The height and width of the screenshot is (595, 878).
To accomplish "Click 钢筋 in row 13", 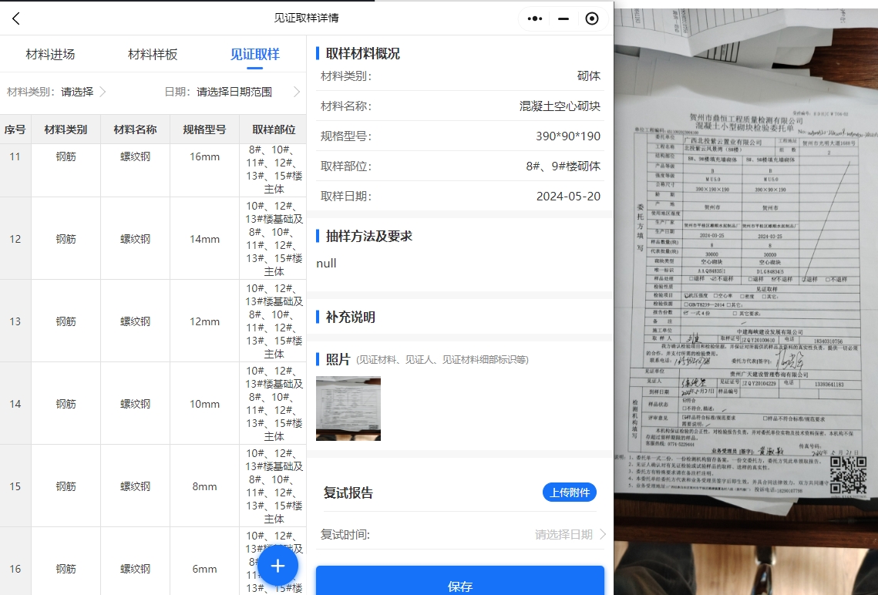I will [x=66, y=321].
